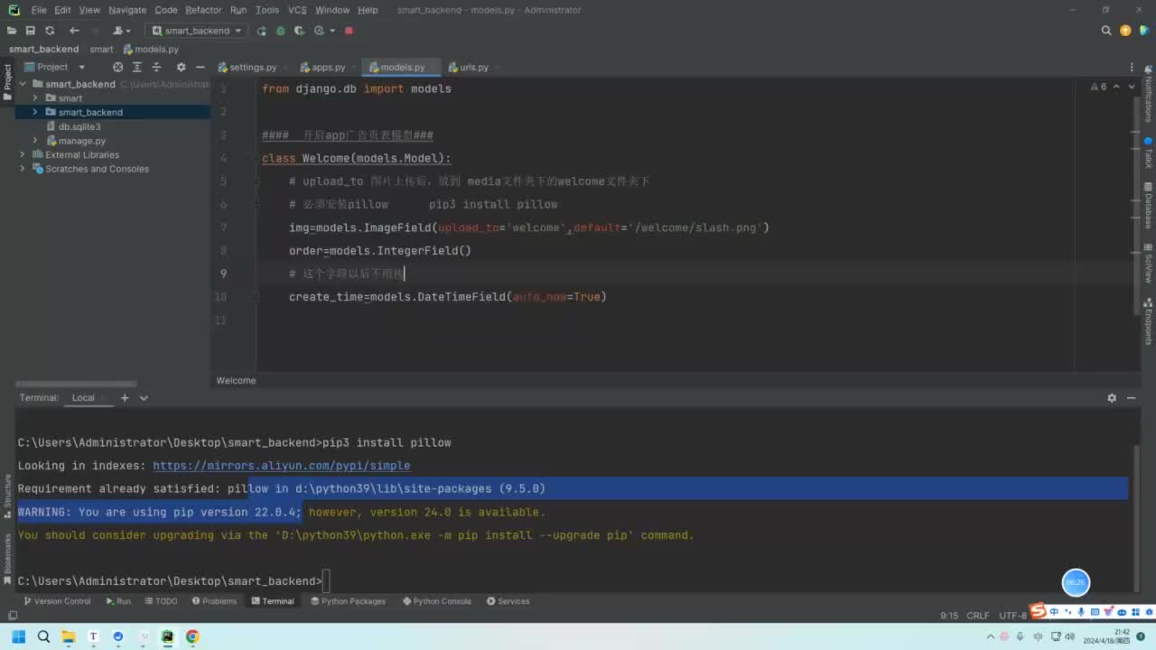The image size is (1156, 650).
Task: Open the Navigate menu
Action: click(127, 10)
